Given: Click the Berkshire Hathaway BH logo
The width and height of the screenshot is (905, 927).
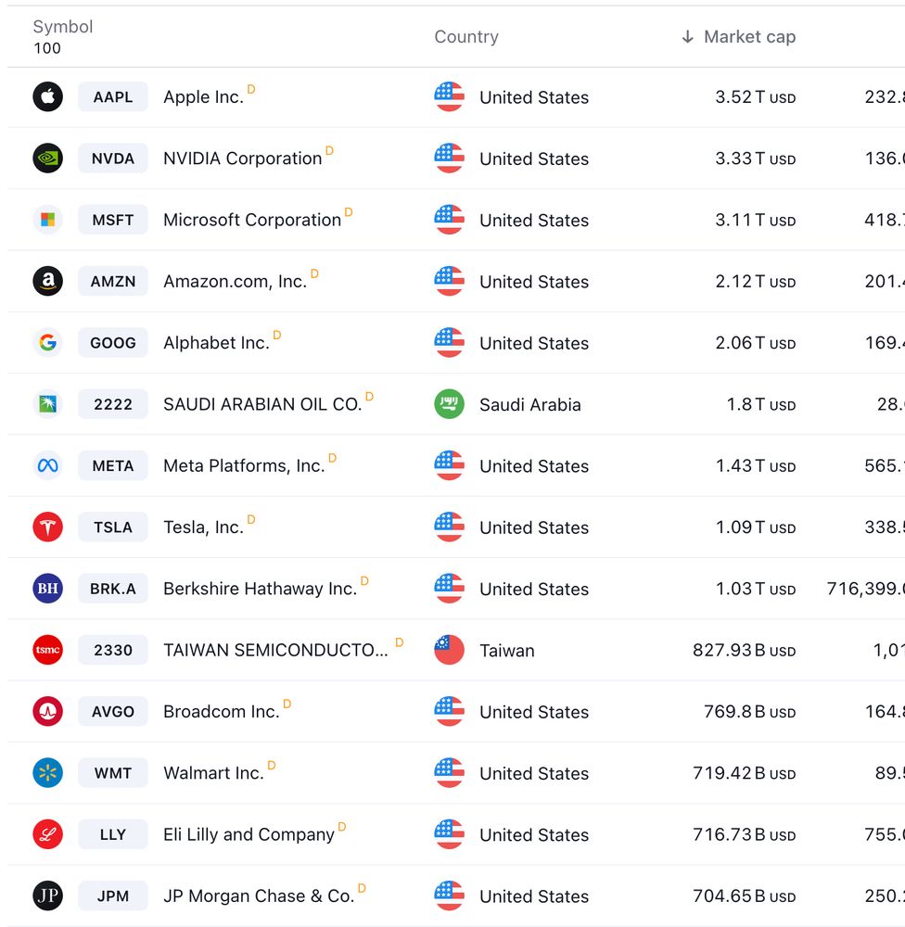Looking at the screenshot, I should 47,589.
